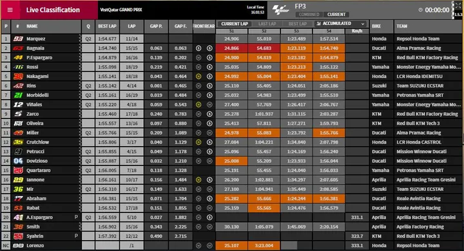Viewport: 464px width, 251px height.
Task: Select the LAST LAP tab
Action: click(267, 24)
